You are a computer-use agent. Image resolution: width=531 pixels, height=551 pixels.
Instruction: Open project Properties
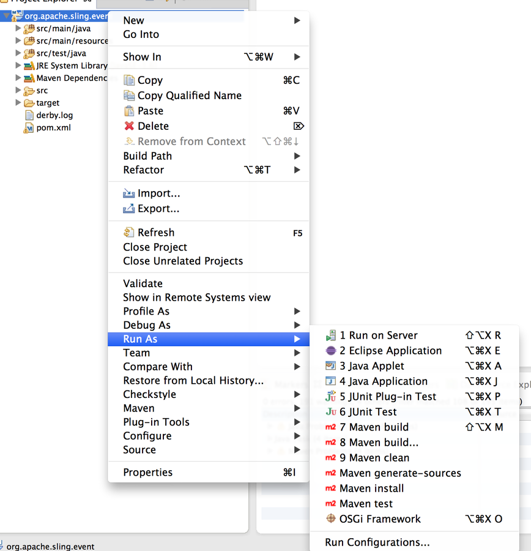(x=209, y=472)
